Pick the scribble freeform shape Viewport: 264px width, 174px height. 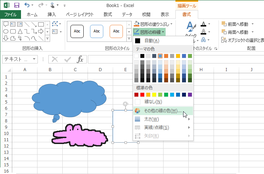pos(20,38)
